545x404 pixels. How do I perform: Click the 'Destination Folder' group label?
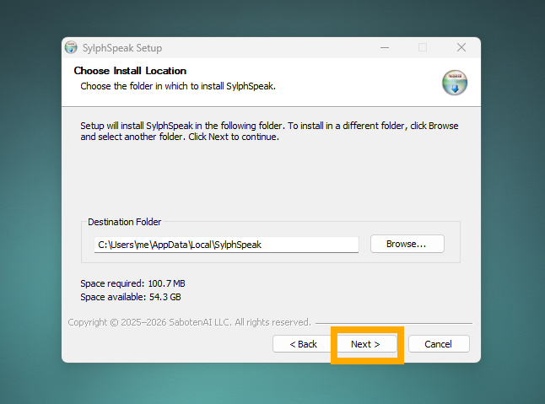coord(124,222)
